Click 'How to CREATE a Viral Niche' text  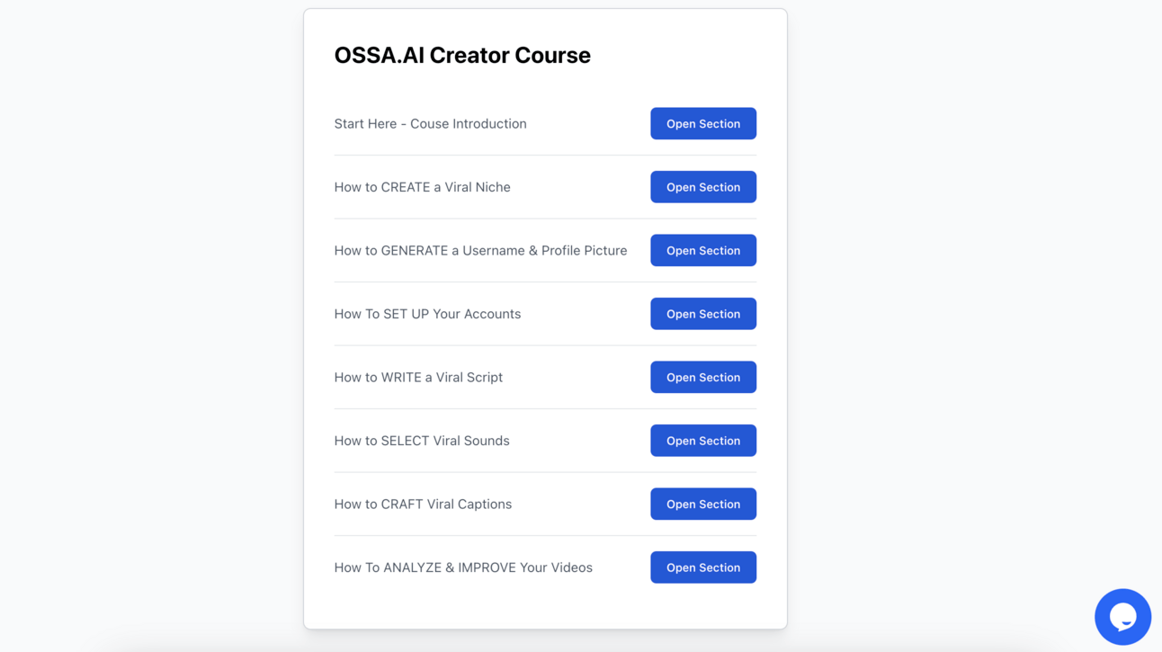point(423,187)
